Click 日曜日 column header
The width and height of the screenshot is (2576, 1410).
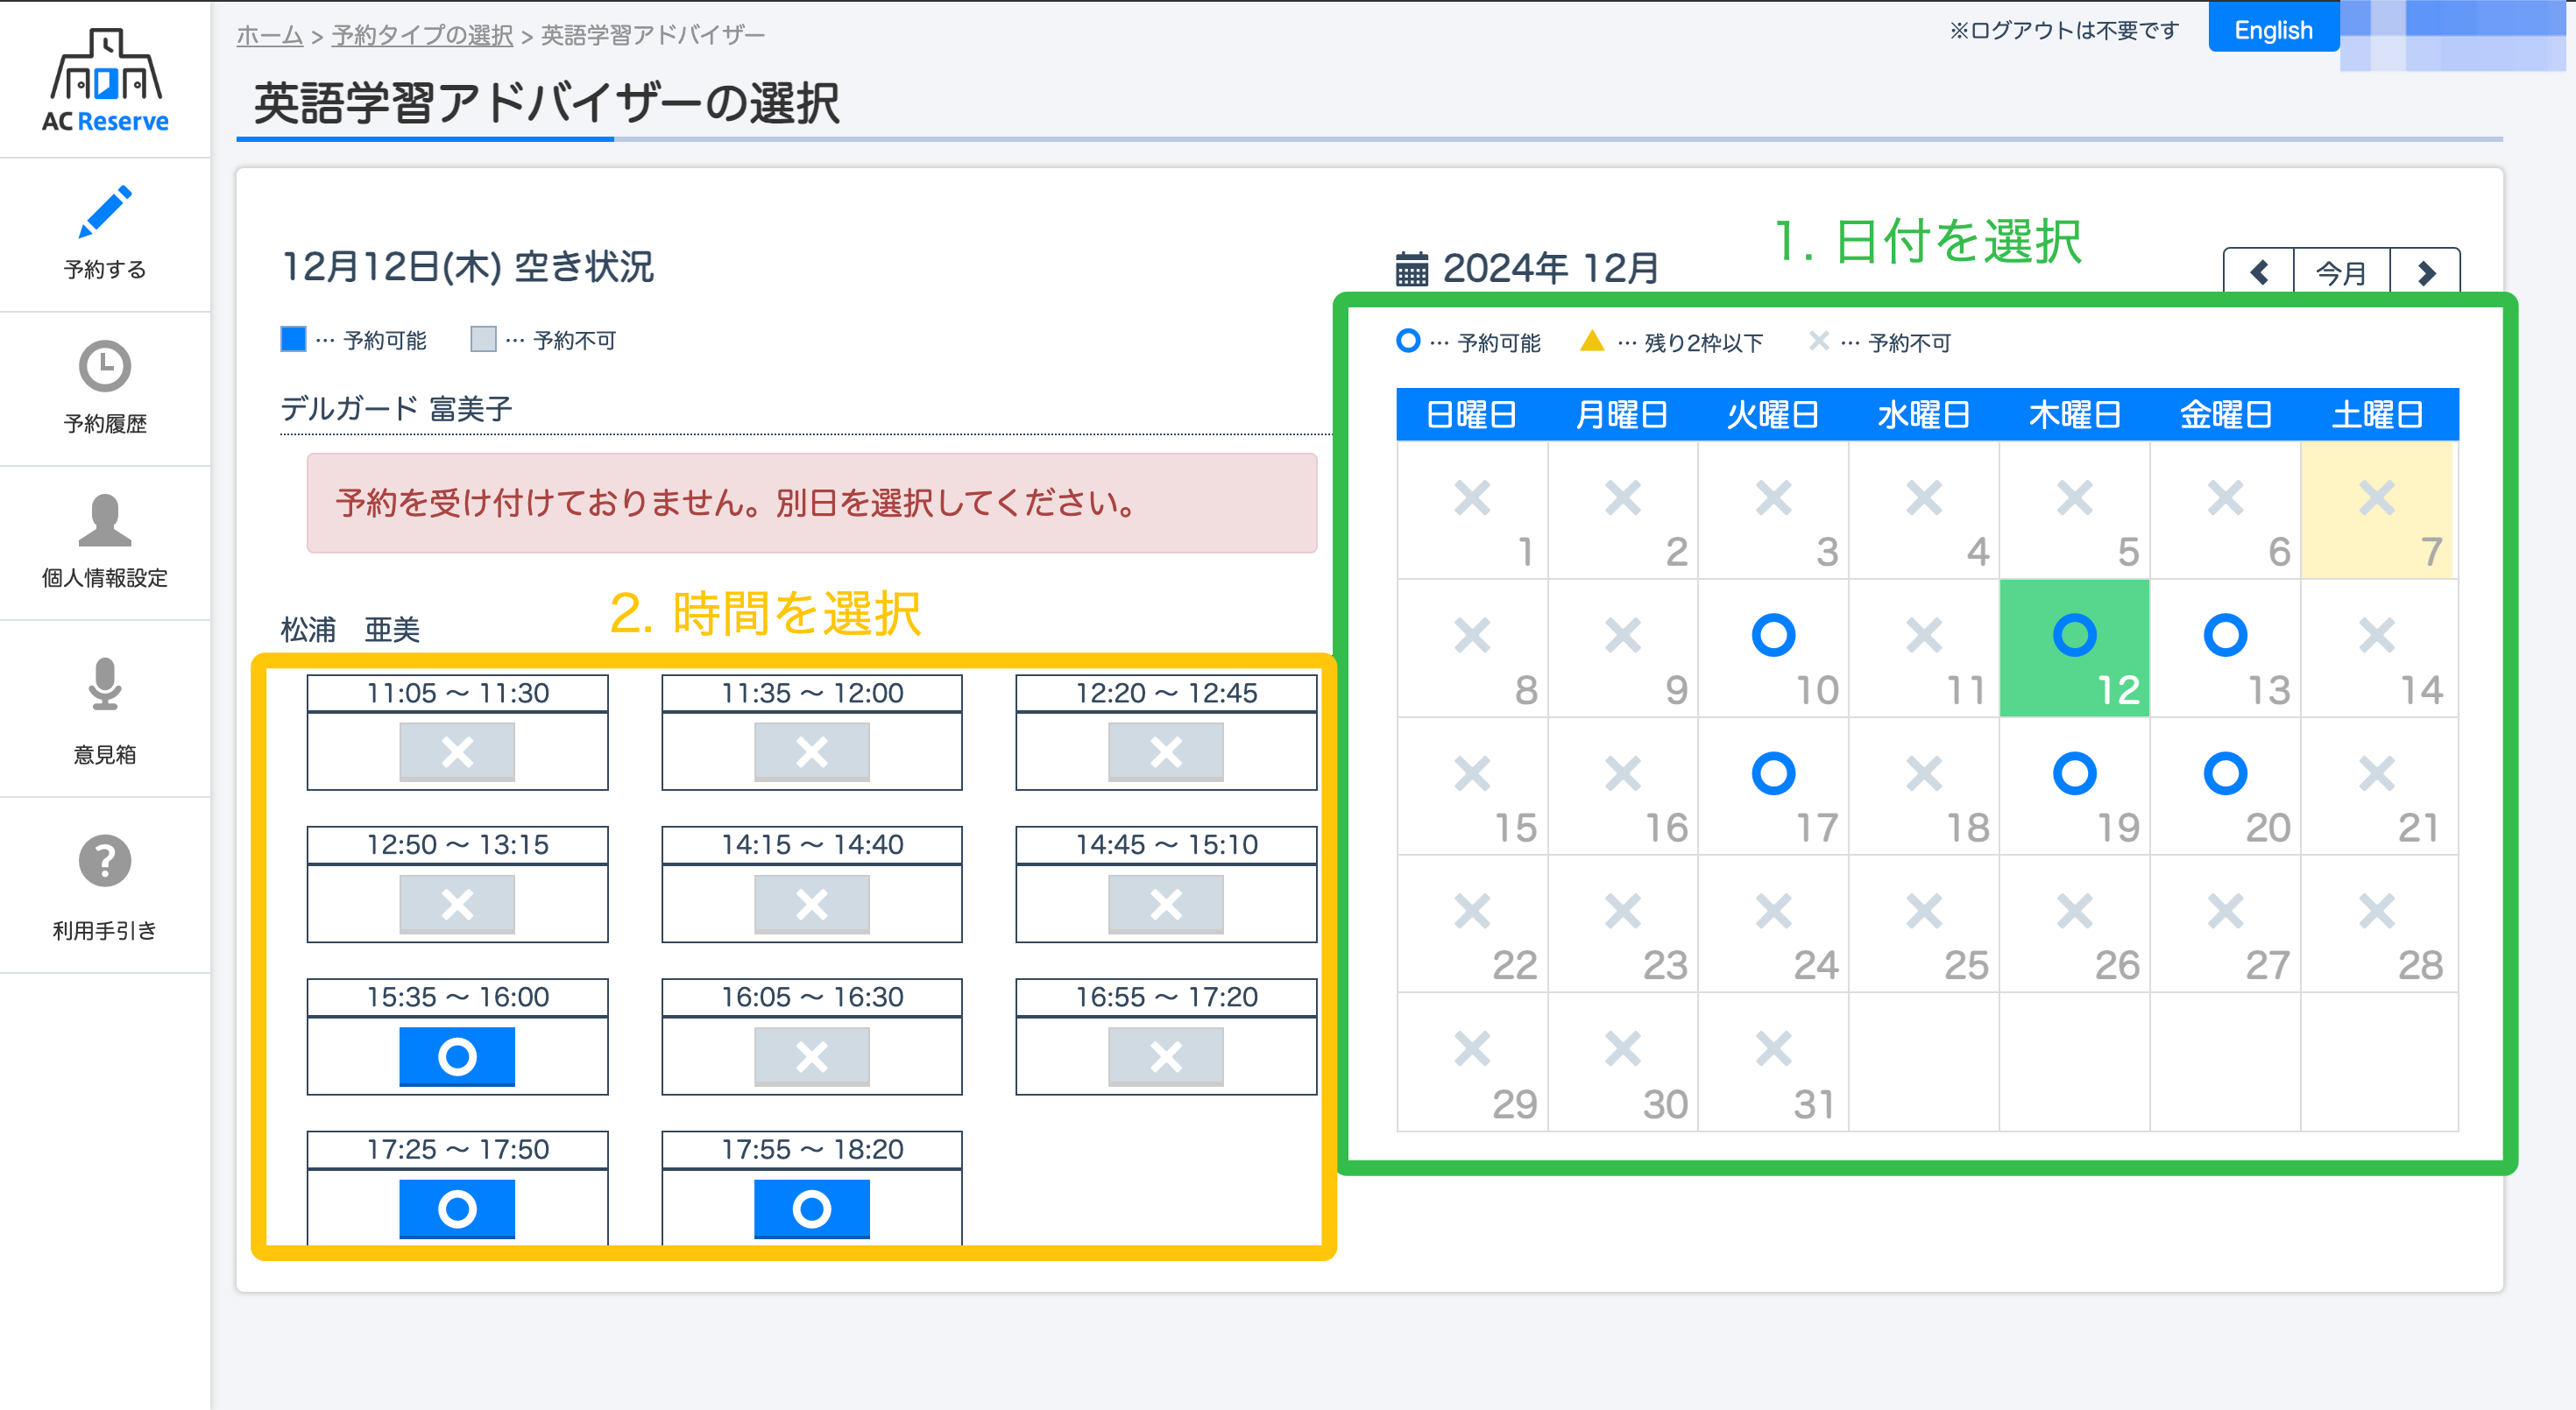point(1472,413)
